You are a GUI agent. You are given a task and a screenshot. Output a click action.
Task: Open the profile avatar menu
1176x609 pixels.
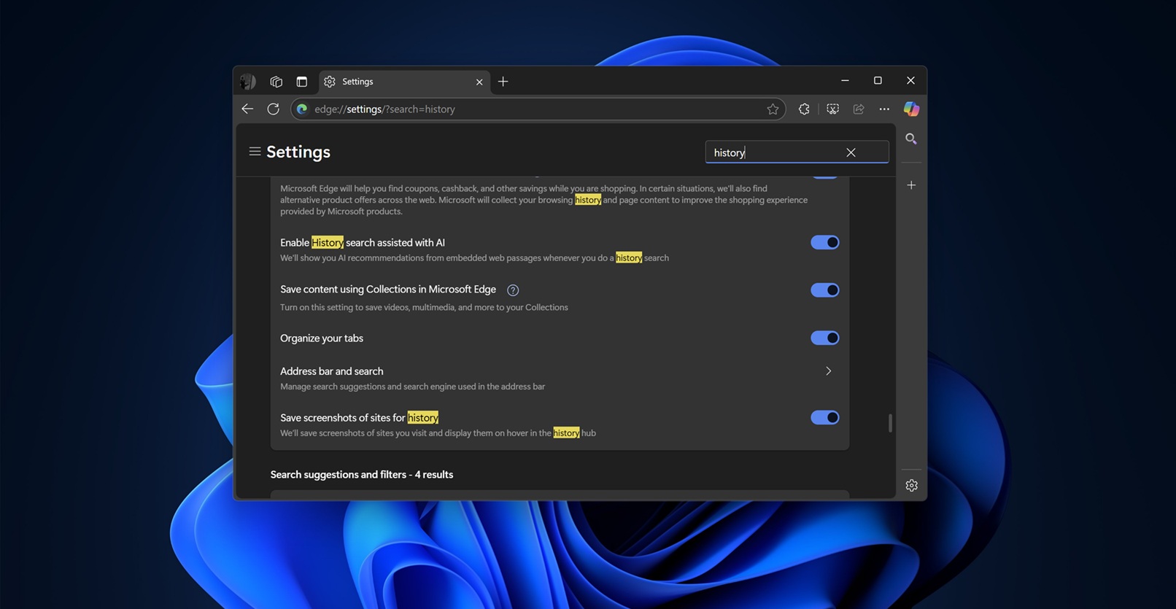pos(248,82)
